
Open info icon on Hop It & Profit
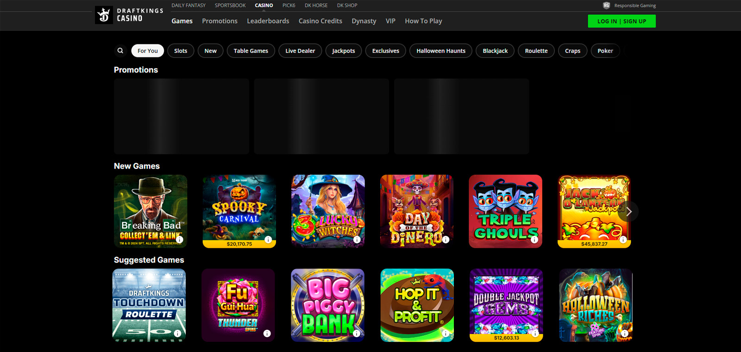click(x=446, y=333)
